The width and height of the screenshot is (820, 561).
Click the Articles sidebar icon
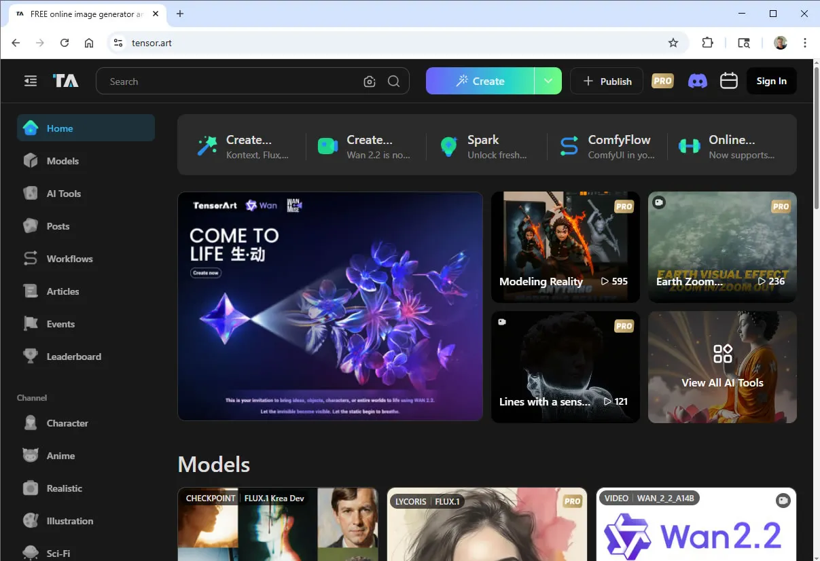point(31,291)
